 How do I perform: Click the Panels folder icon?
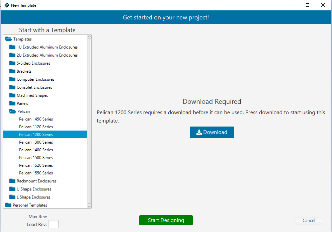coord(12,103)
